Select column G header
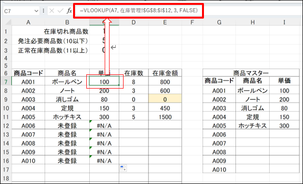Screen dimensions: 303x184 (x=219, y=23)
